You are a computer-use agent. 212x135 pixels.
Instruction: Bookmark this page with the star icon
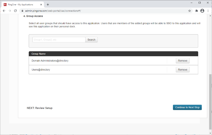click(x=189, y=11)
